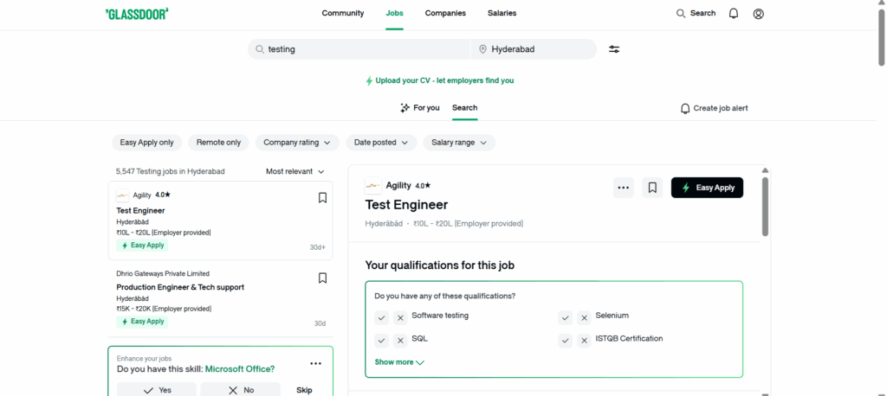Open the Salary range dropdown

coord(459,143)
